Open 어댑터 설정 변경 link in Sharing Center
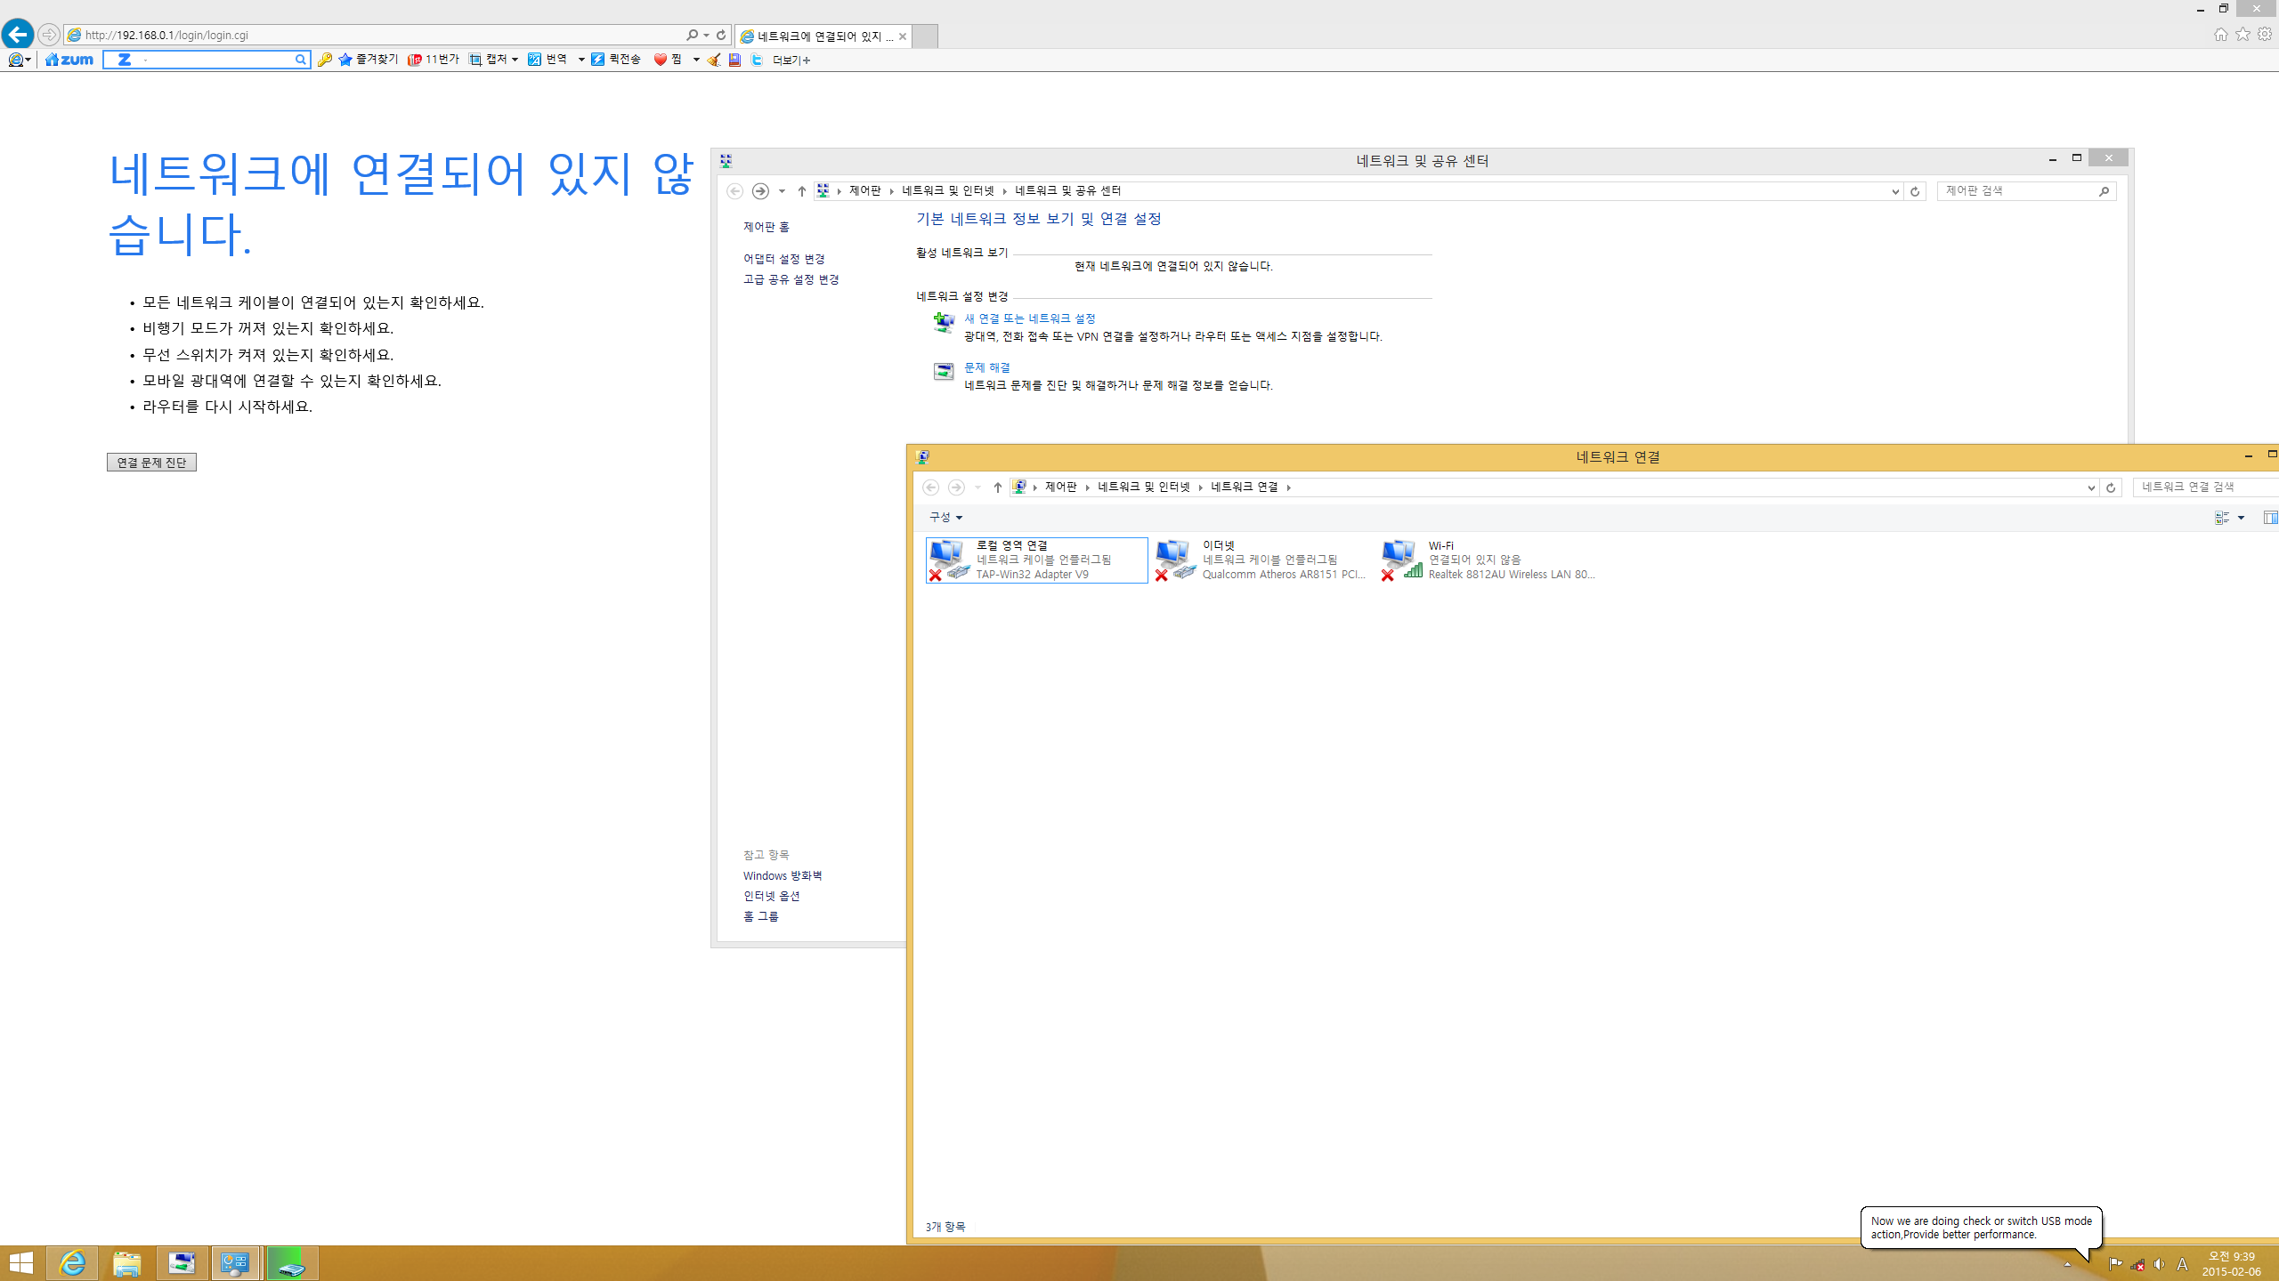This screenshot has width=2279, height=1281. tap(784, 259)
